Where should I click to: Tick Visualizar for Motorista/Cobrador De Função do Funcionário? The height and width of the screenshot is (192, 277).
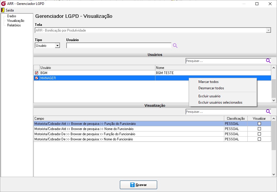click(259, 134)
